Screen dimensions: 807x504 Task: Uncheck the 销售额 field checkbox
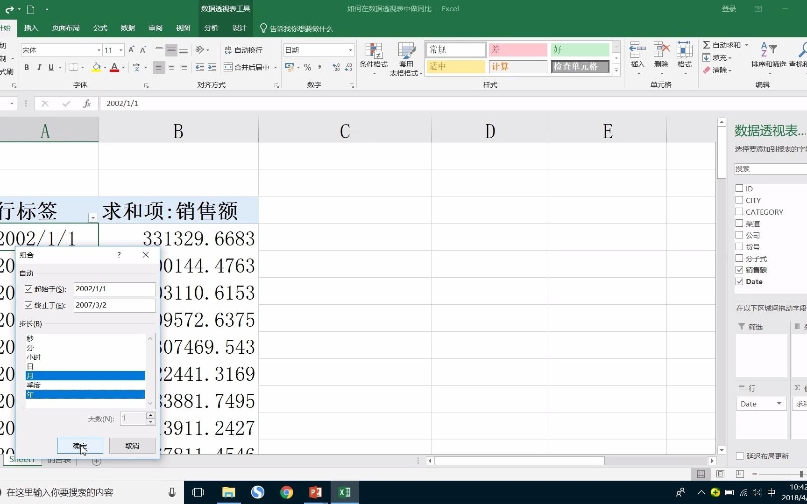tap(739, 270)
